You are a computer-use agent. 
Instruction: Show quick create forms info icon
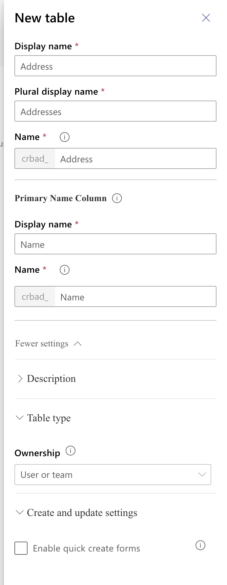click(200, 545)
